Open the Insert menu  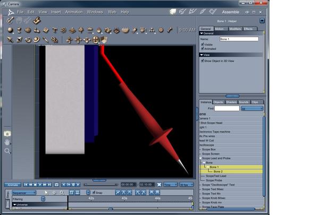click(x=56, y=12)
